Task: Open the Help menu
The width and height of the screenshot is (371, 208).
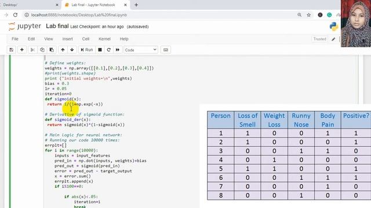Action: (x=124, y=39)
